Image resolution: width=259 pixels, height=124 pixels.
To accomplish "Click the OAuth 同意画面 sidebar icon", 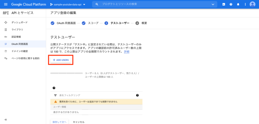I will pos(6,44).
